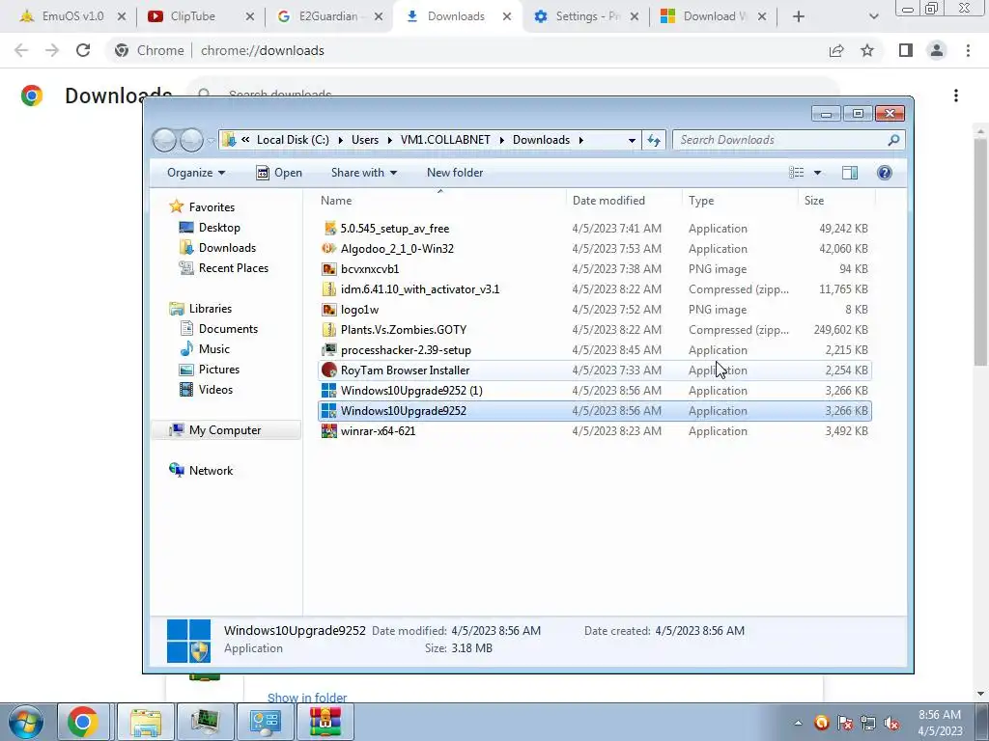Open the Chrome three-dot menu
The height and width of the screenshot is (741, 989).
[968, 50]
